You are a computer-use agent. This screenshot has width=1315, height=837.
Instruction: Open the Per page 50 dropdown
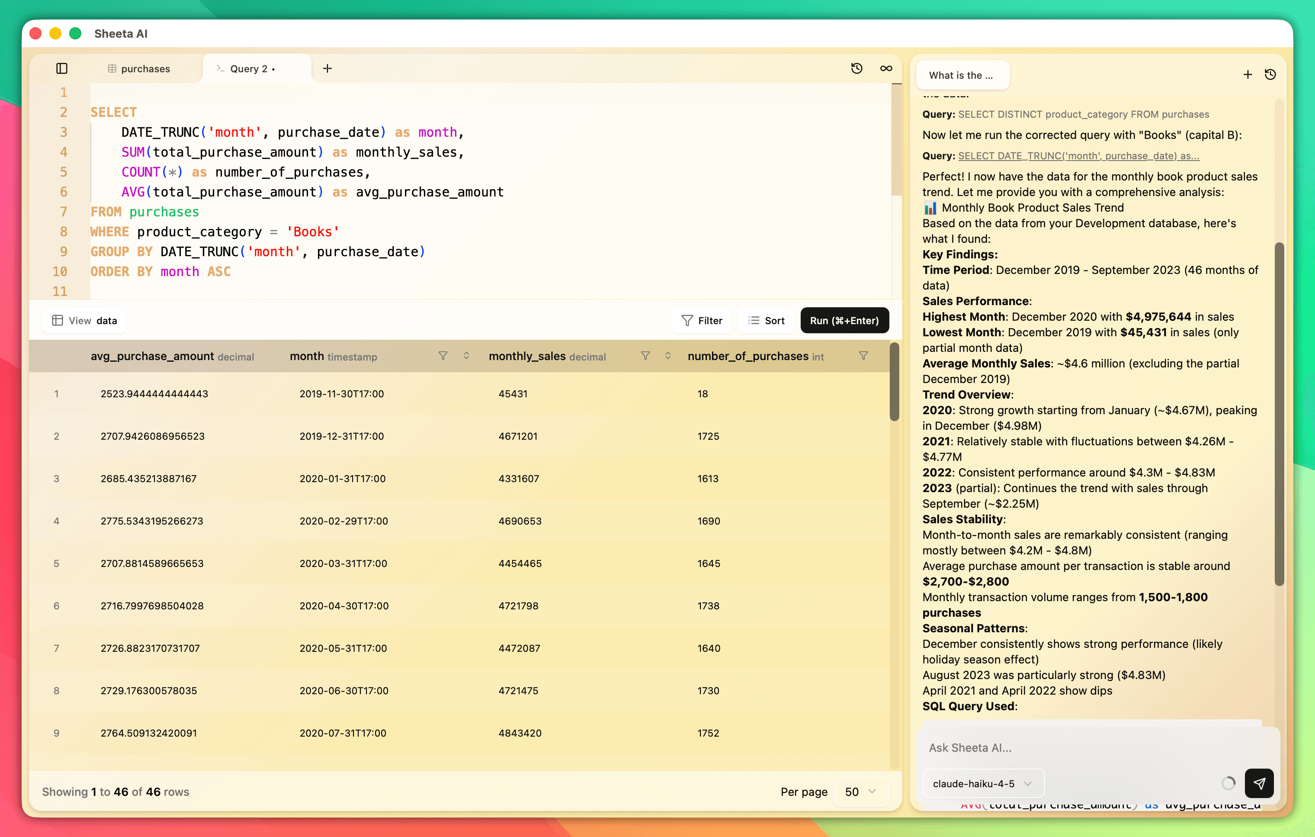coord(860,792)
